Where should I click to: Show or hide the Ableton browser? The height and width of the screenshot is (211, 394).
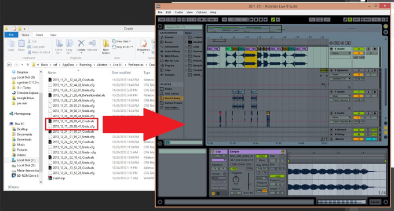point(160,26)
